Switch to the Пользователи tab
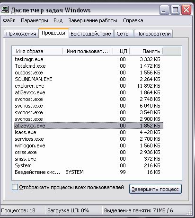195x218 pixels. point(153,34)
